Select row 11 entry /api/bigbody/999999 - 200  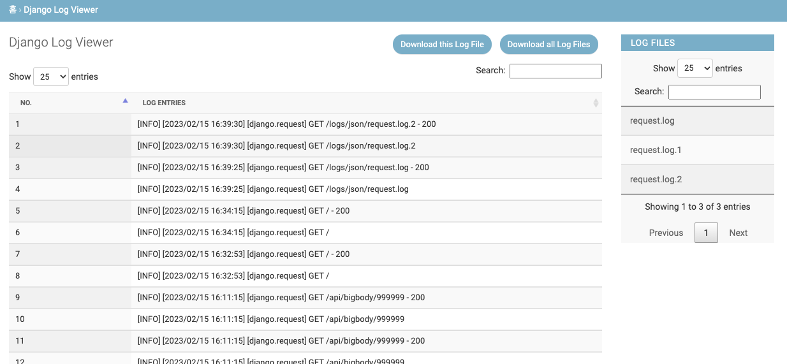(x=367, y=341)
